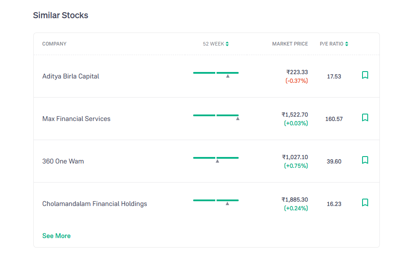Select the (+0.03%) price change
408x255 pixels.
tap(296, 123)
